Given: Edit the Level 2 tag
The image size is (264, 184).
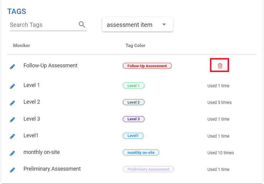Looking at the screenshot, I should coord(12,103).
